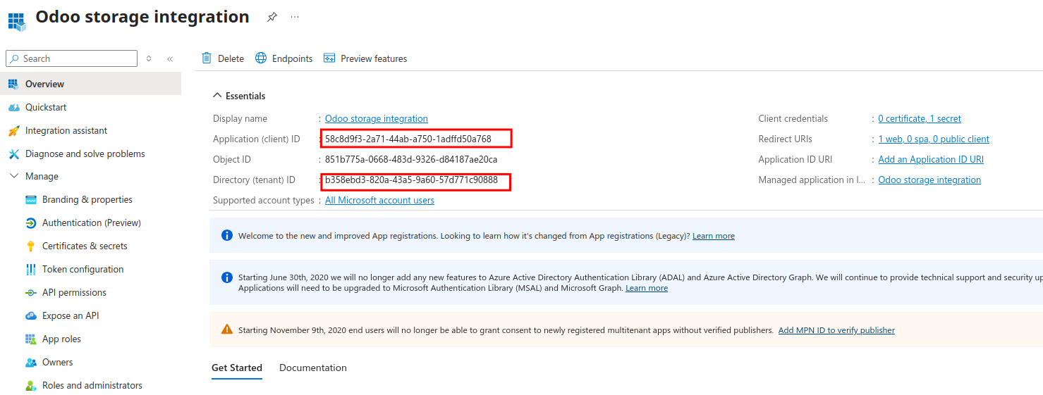Click the Client credentials label
Image resolution: width=1043 pixels, height=395 pixels.
[x=793, y=118]
